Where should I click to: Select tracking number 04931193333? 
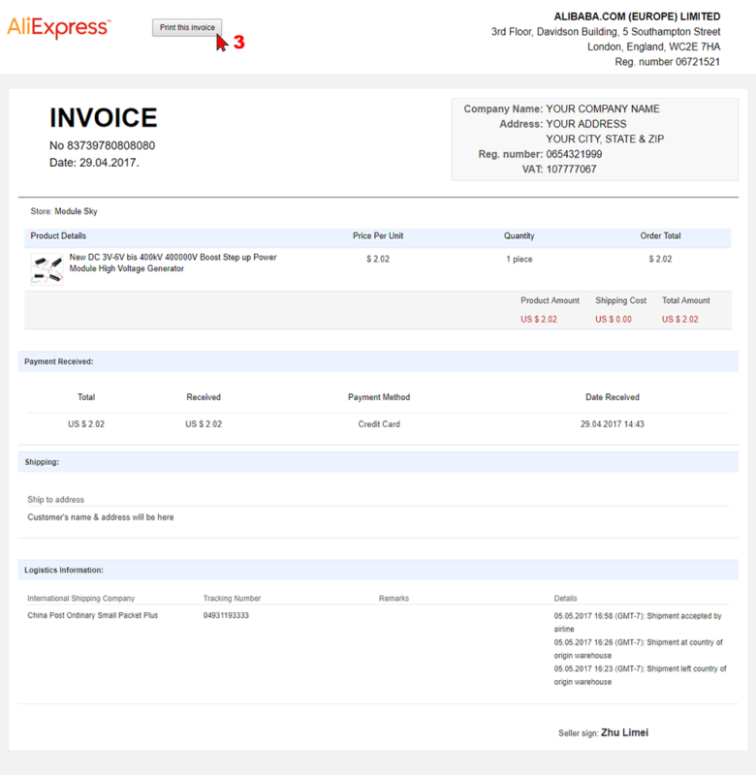pos(226,615)
